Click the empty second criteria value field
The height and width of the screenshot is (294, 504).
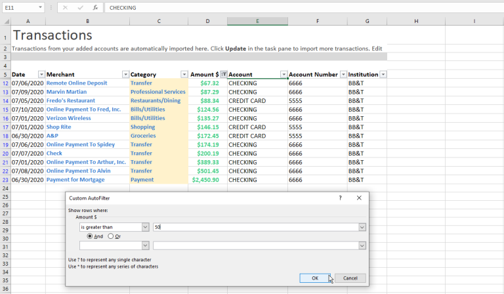click(256, 245)
